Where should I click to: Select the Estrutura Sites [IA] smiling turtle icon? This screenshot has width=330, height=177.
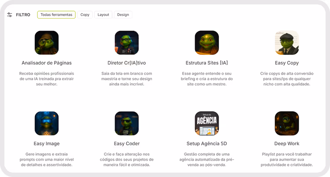pos(206,43)
